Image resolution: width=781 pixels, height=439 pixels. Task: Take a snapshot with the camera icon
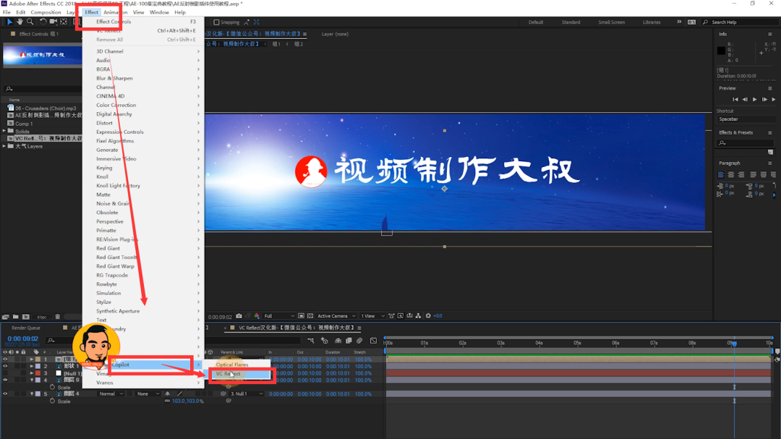[x=239, y=316]
